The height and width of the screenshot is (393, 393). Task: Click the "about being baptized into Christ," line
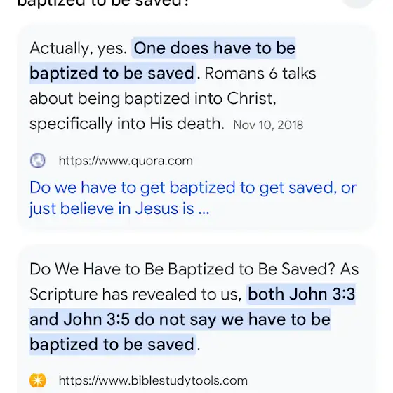(153, 98)
